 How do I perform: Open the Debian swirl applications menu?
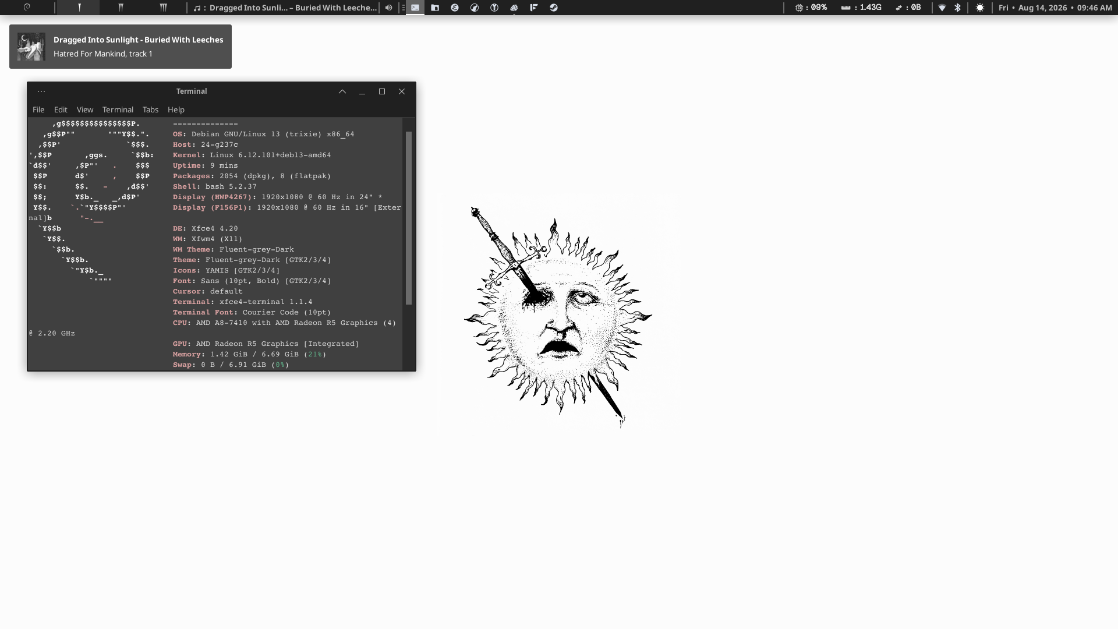coord(27,8)
